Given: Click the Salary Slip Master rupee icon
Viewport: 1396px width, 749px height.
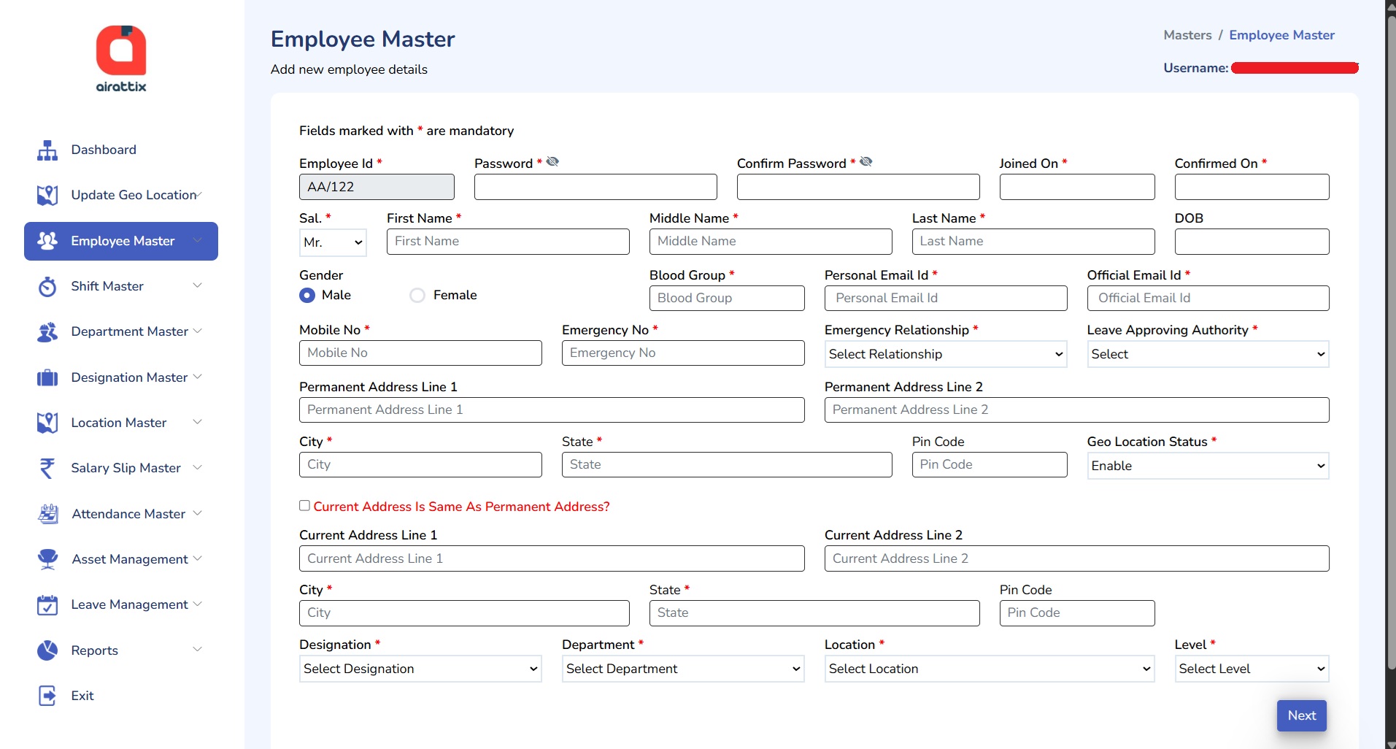Looking at the screenshot, I should pos(47,469).
